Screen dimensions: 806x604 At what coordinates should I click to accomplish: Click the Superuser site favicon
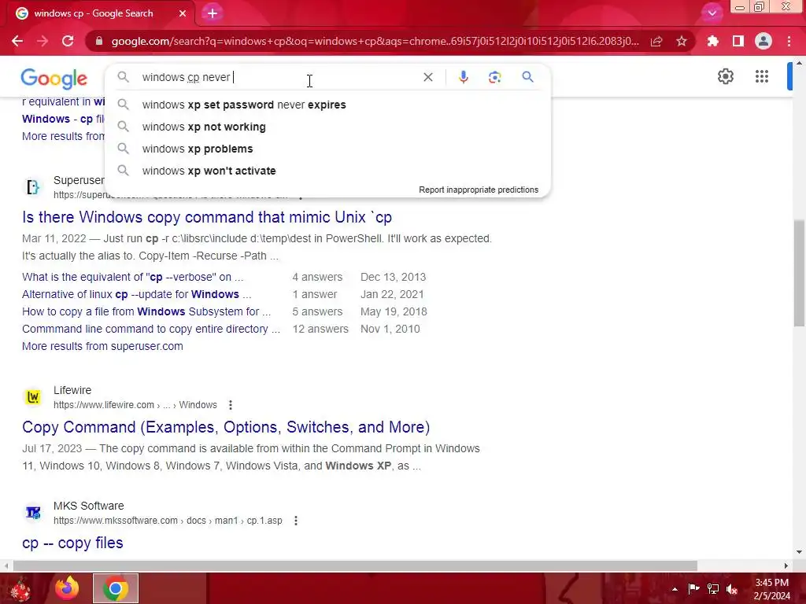tap(33, 187)
